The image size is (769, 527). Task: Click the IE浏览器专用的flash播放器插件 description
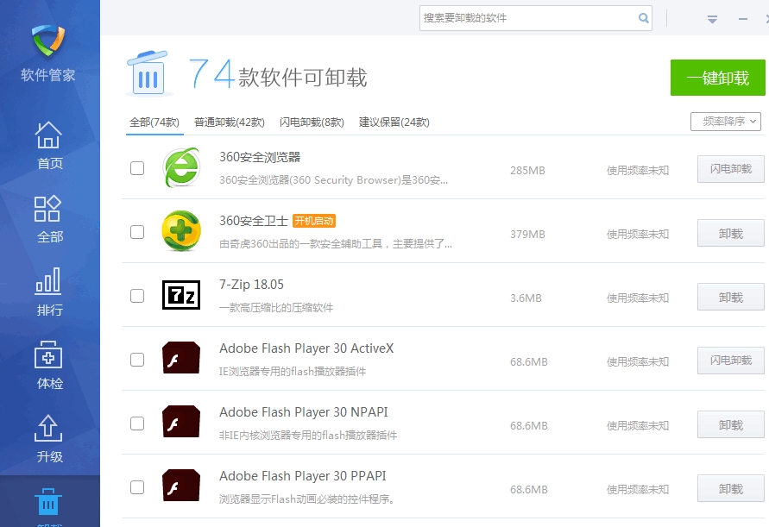click(293, 372)
